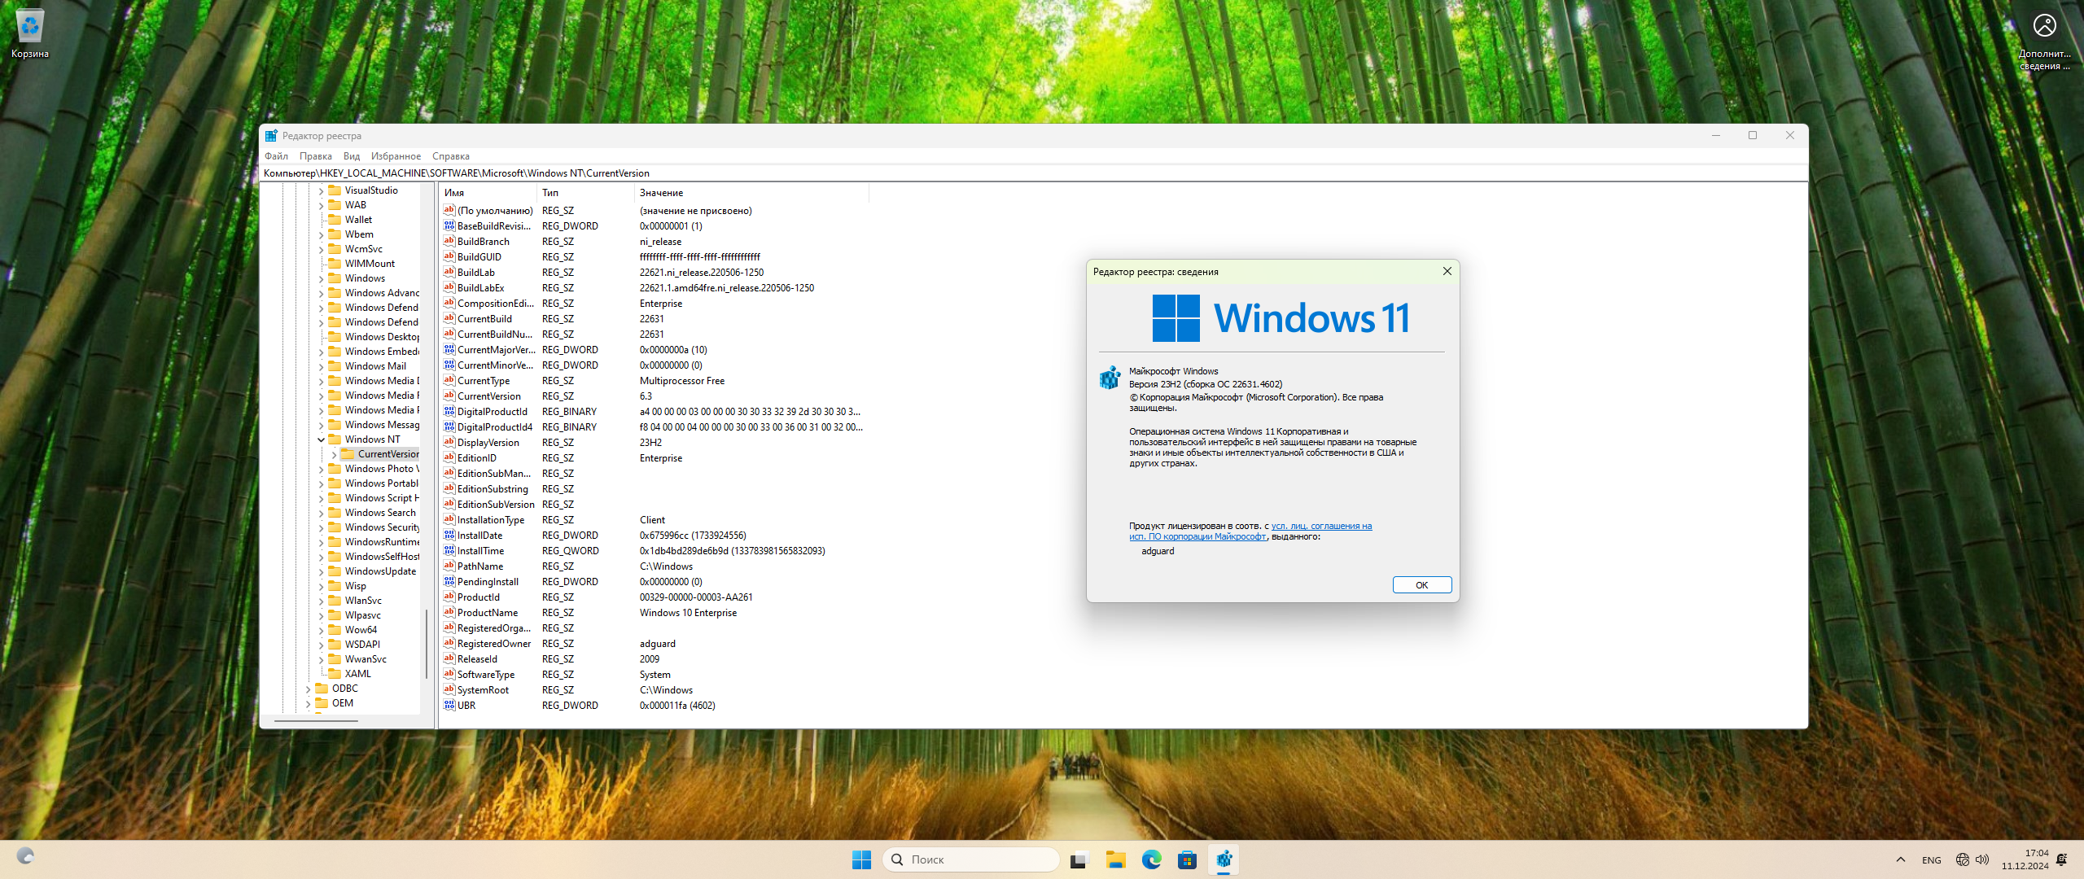Open Task View on the taskbar
This screenshot has height=879, width=2084.
[1079, 859]
